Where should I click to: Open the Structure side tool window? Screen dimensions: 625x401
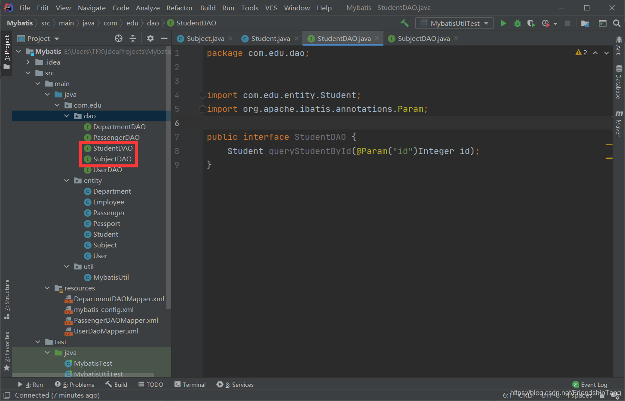(6, 299)
